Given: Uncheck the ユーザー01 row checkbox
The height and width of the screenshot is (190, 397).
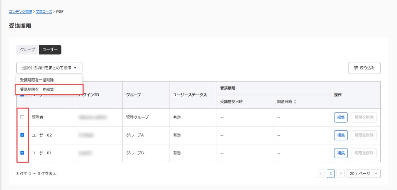Looking at the screenshot, I should pyautogui.click(x=22, y=153).
